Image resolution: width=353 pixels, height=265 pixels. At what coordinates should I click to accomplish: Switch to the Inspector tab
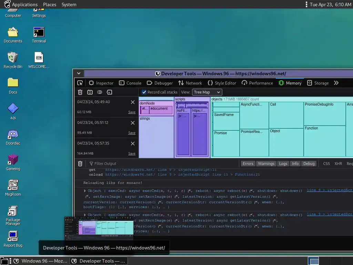tap(101, 83)
